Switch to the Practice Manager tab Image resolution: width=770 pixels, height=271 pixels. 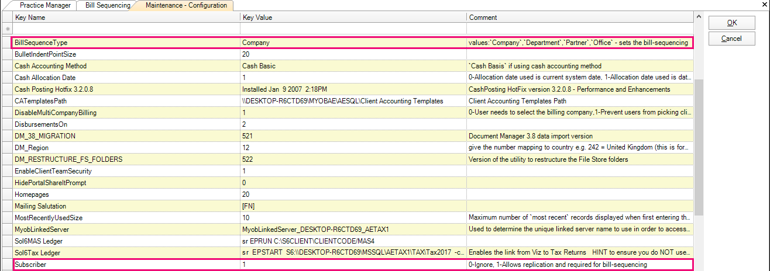[45, 5]
